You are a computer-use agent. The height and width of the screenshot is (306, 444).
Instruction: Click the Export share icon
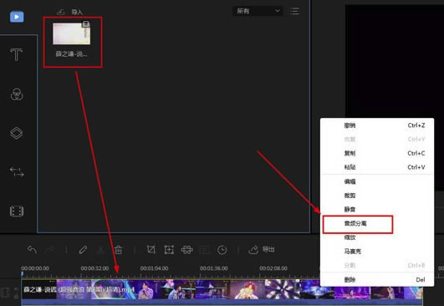[x=253, y=249]
